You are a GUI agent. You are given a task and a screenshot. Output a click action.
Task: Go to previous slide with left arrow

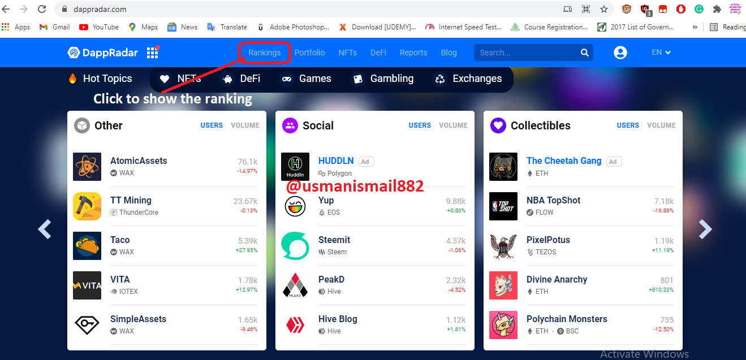pos(45,229)
